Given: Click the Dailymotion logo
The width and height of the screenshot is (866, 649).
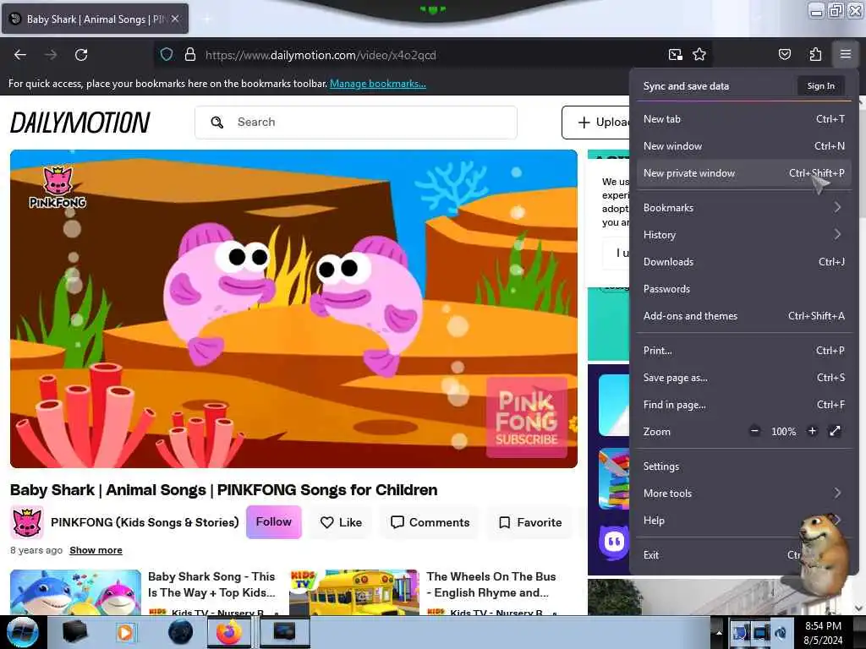Looking at the screenshot, I should click(x=80, y=123).
